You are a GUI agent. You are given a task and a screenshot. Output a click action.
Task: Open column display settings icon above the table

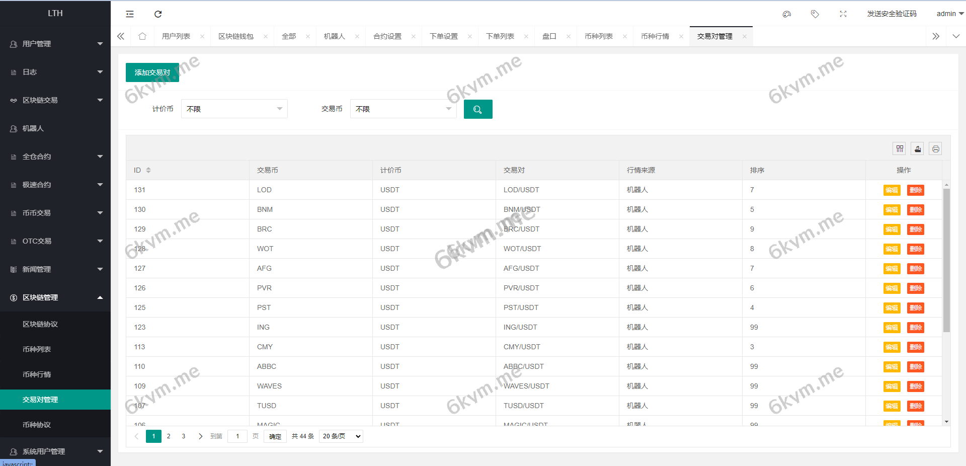click(x=899, y=148)
